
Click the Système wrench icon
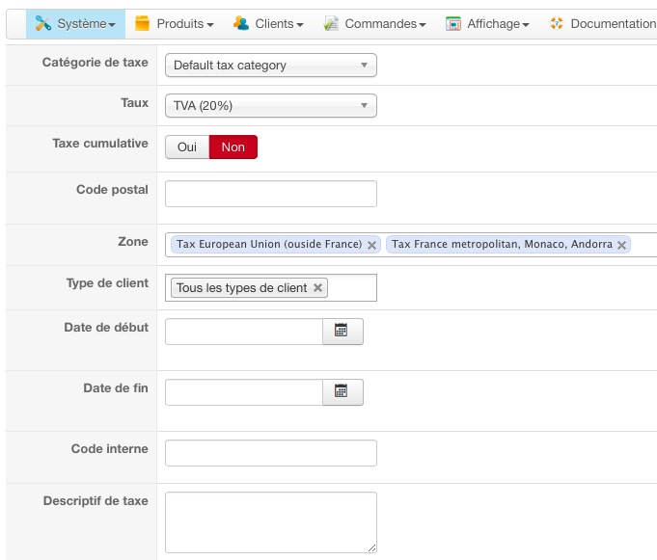pyautogui.click(x=43, y=23)
